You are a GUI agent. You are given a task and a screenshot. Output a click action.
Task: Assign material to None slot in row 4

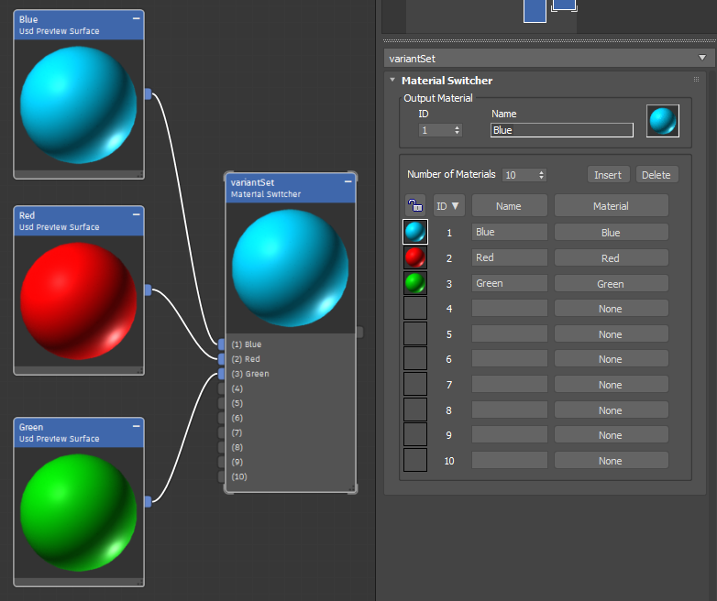click(x=612, y=309)
